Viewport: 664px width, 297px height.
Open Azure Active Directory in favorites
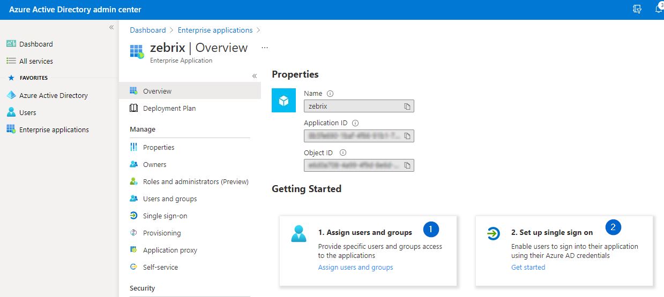(53, 95)
